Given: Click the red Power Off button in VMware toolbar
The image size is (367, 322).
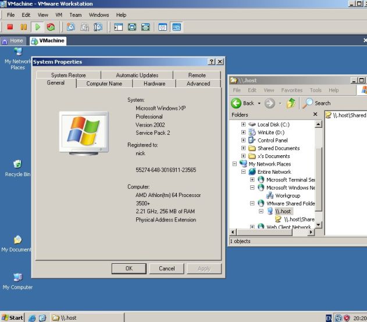Looking at the screenshot, I should (x=10, y=27).
